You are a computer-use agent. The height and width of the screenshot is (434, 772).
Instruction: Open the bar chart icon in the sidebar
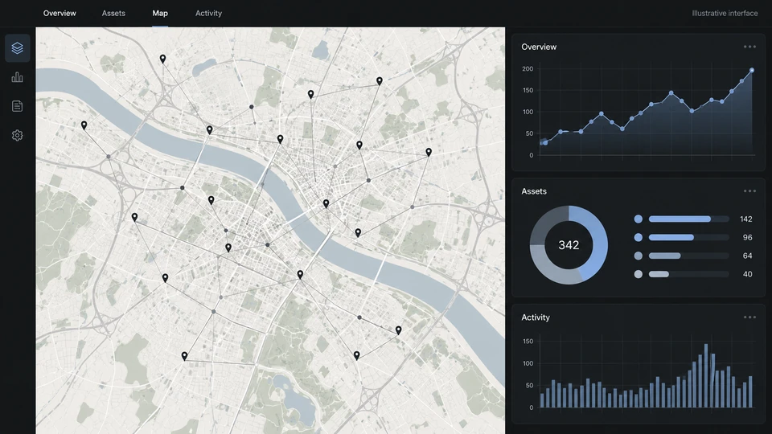(x=17, y=77)
